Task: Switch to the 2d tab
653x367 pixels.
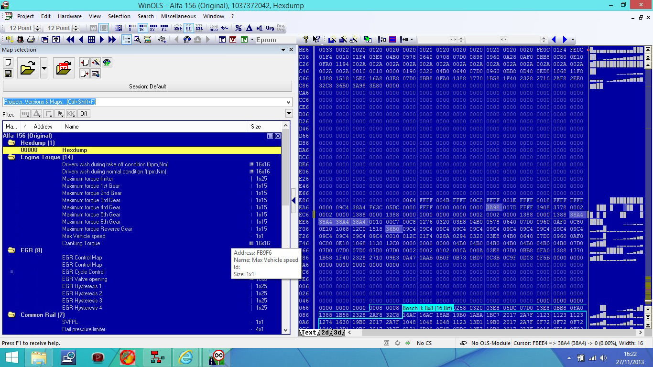Action: (325, 333)
